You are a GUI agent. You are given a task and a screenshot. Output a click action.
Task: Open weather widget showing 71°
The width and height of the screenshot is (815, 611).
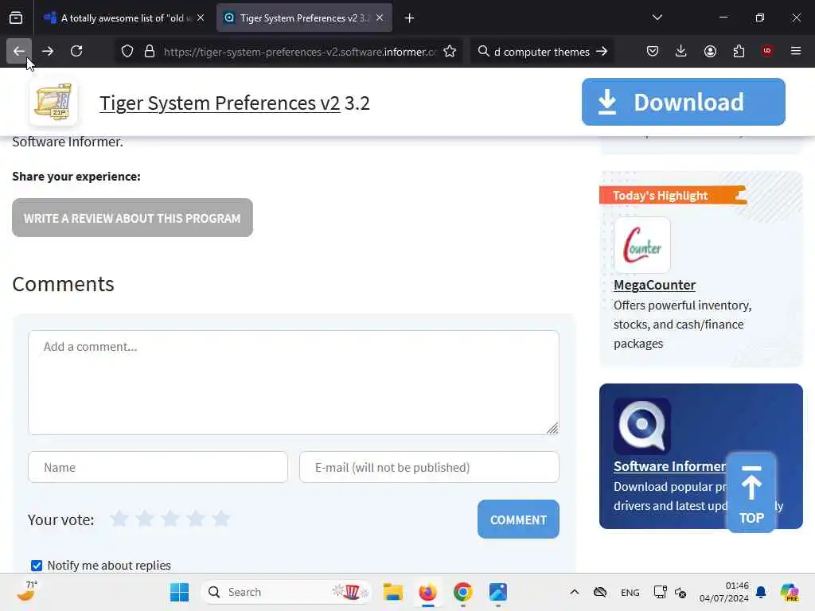tap(28, 592)
